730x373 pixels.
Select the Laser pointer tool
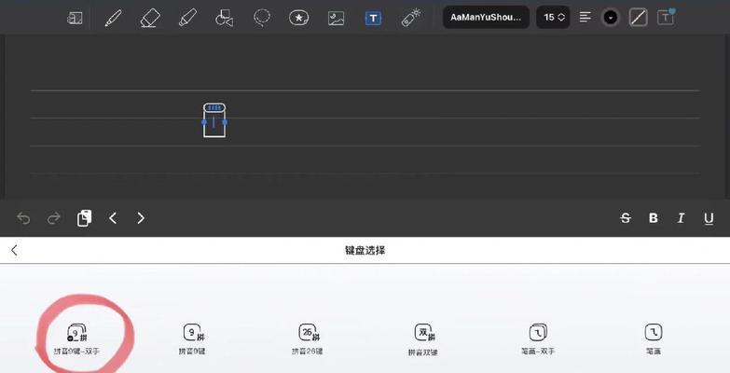pyautogui.click(x=410, y=18)
